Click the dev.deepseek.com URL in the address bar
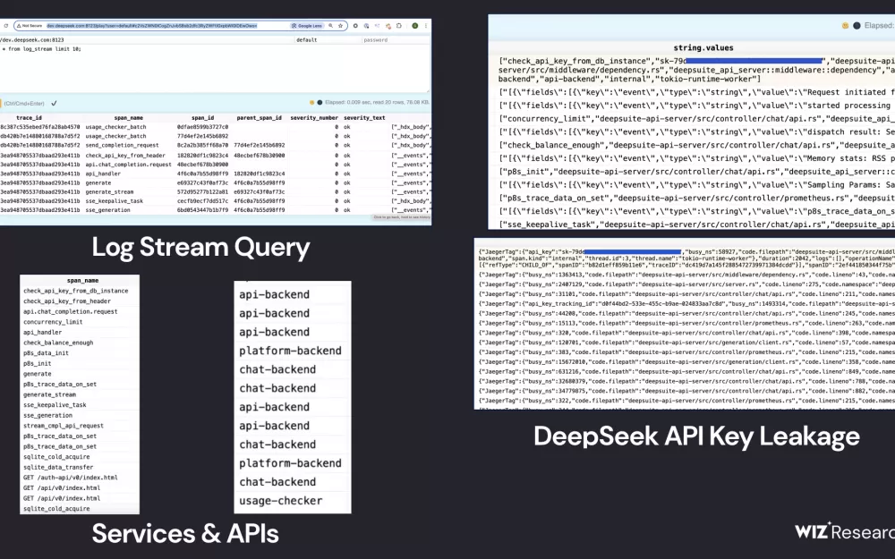 point(152,26)
